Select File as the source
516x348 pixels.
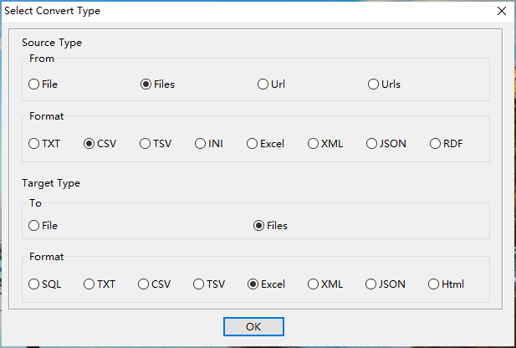(34, 84)
